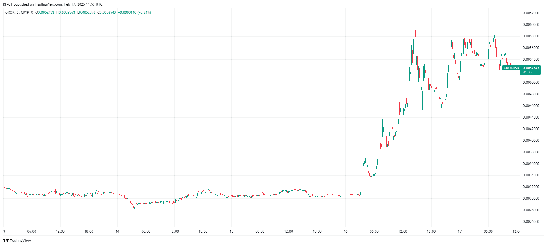Click the 0.0032000 price axis label
The image size is (547, 246).
[x=531, y=187]
